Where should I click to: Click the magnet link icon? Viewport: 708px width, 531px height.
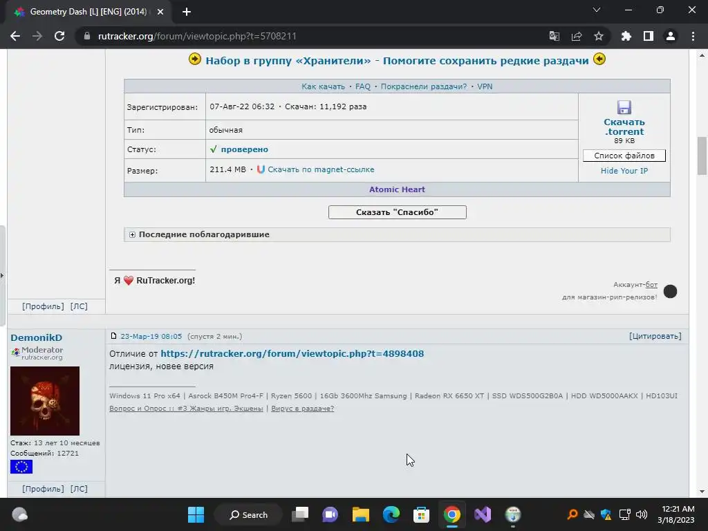pyautogui.click(x=261, y=169)
